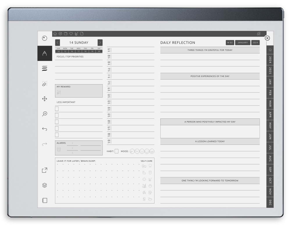Image resolution: width=291 pixels, height=225 pixels.
Task: Hide the toolbar with the circle icon
Action: coord(45,38)
